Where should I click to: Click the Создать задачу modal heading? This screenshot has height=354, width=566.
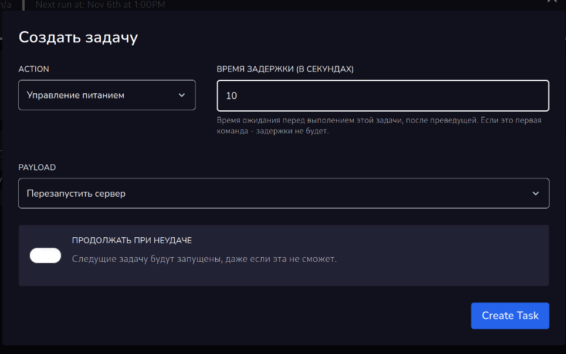tap(78, 38)
